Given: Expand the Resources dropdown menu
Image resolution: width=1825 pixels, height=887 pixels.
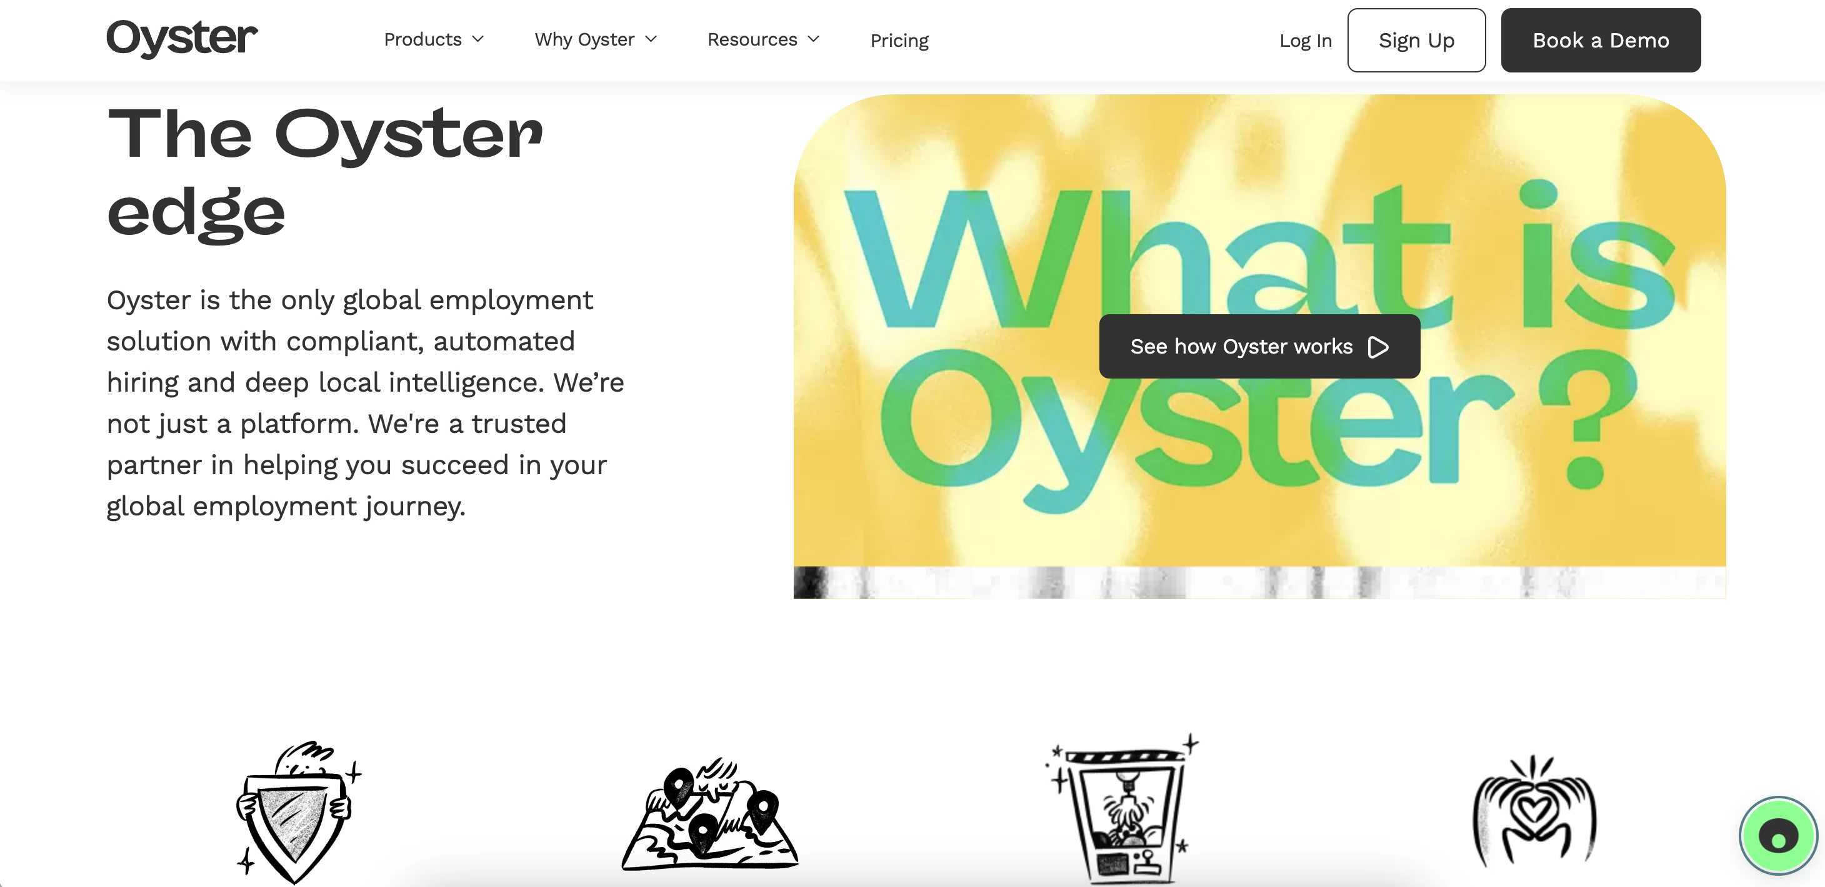Looking at the screenshot, I should click(764, 38).
